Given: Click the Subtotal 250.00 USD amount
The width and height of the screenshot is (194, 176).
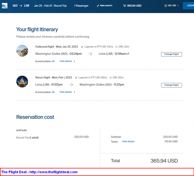Looking at the screenshot, I should (170, 137).
